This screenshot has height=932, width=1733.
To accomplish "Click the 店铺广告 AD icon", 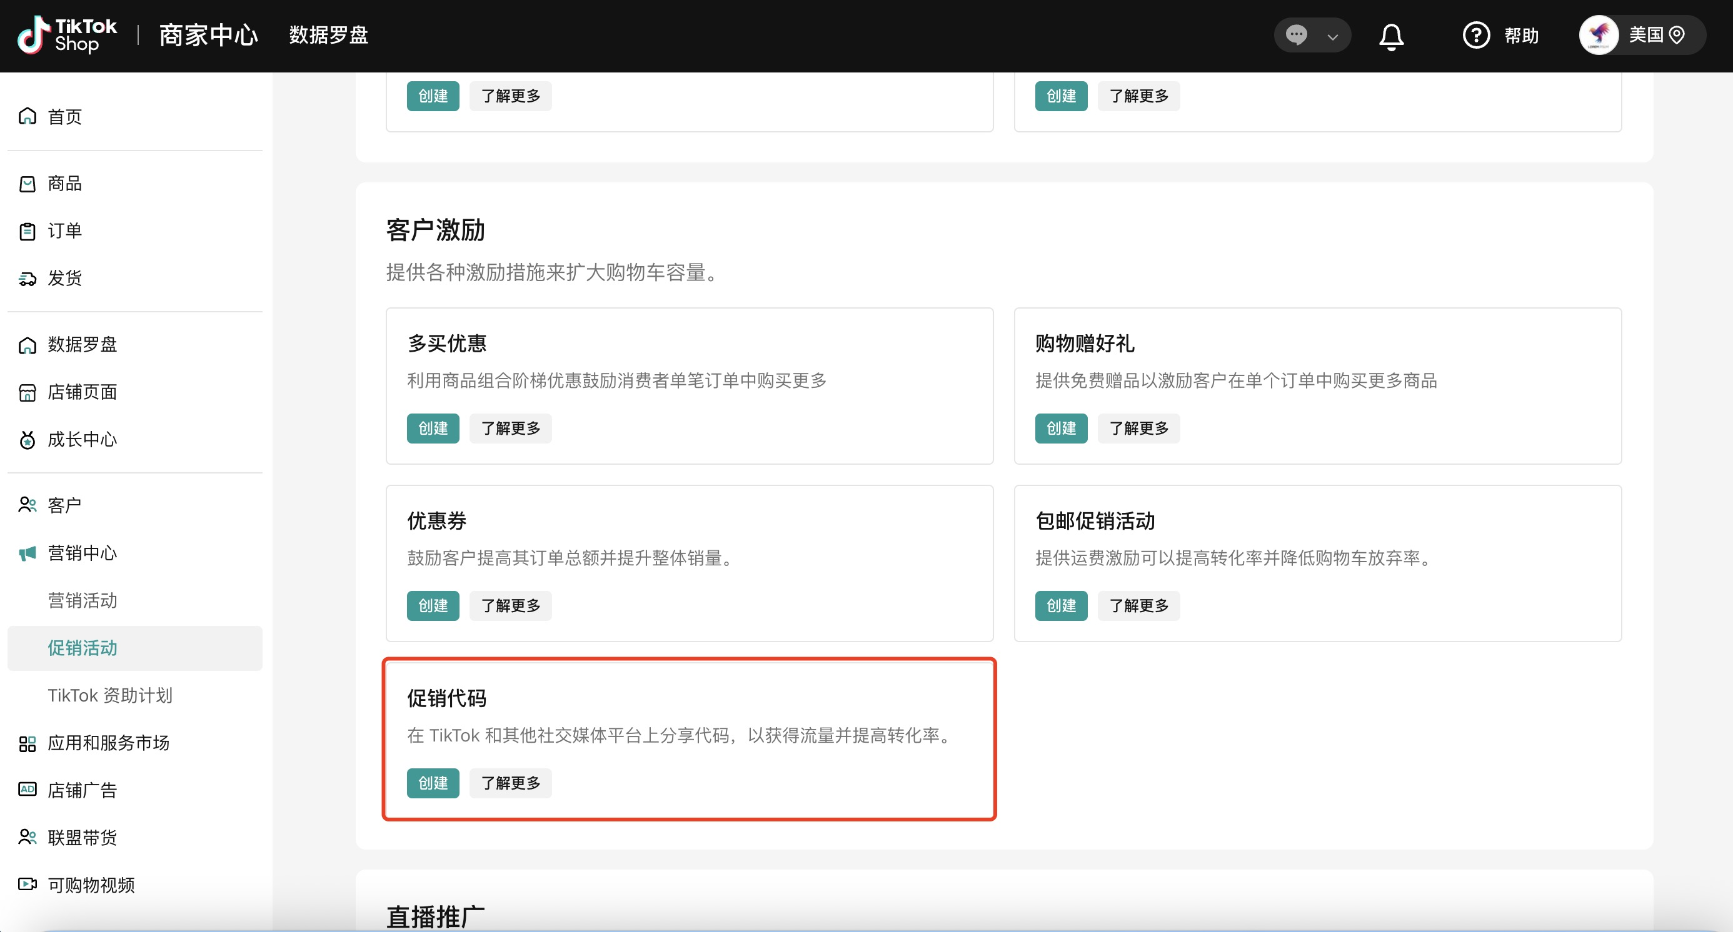I will coord(27,790).
